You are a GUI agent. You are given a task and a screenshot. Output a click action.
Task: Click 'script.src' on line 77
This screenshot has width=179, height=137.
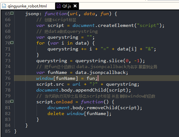[x=50, y=84]
